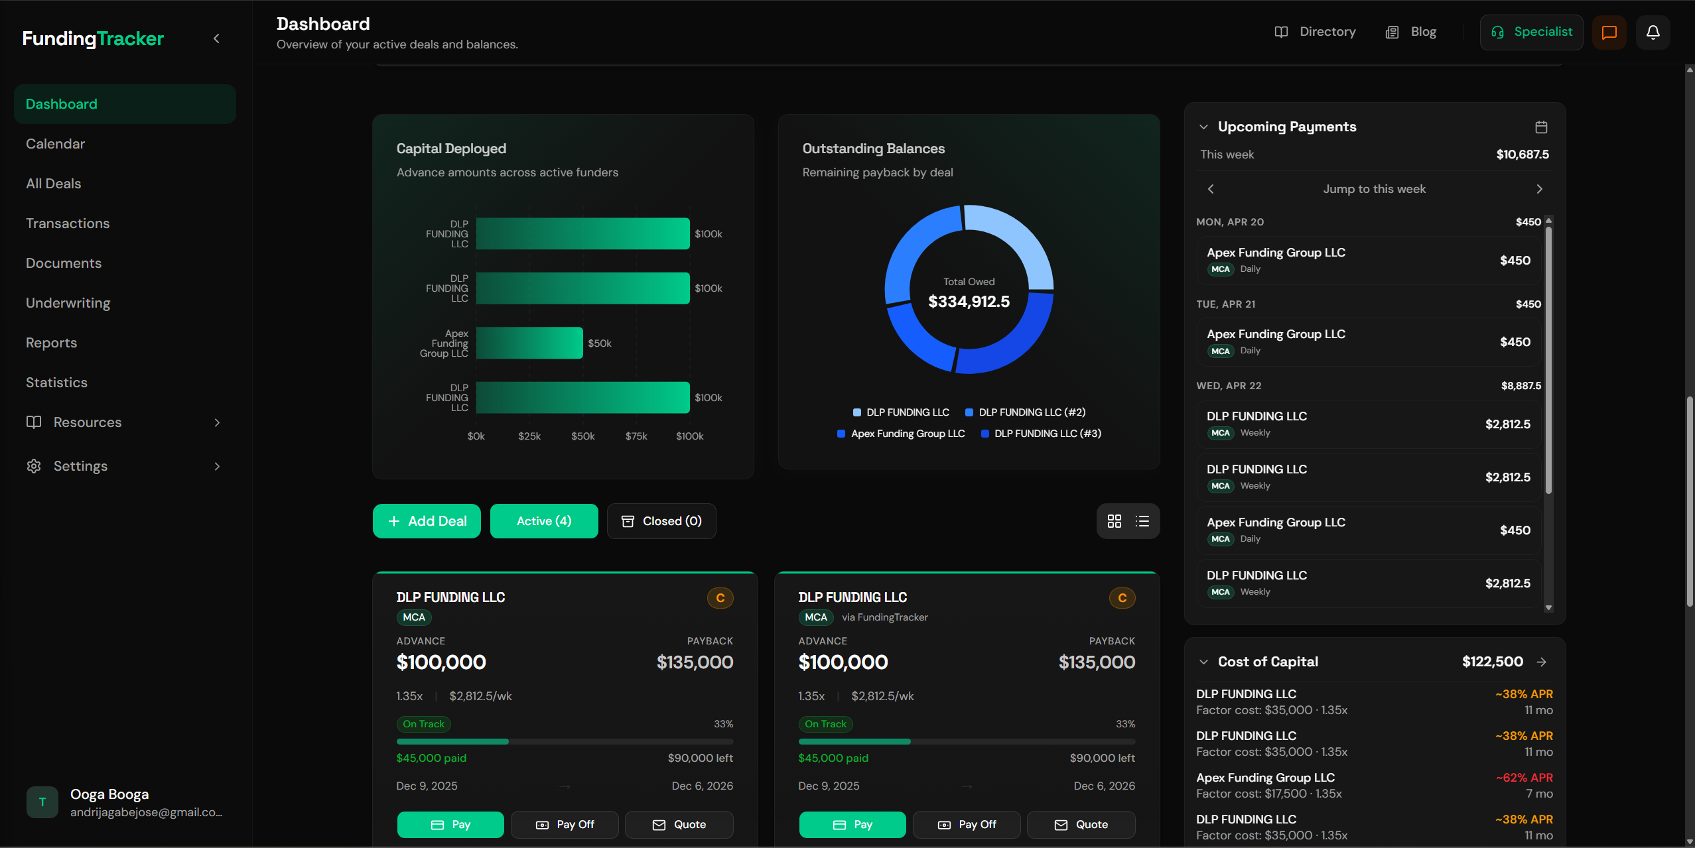Click the Upcoming Payments list scrollbar

coord(1548,358)
